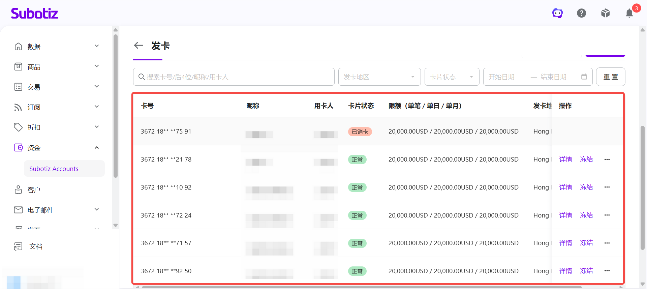View 详情 for card **10 92
Image resolution: width=647 pixels, height=289 pixels.
(x=565, y=187)
